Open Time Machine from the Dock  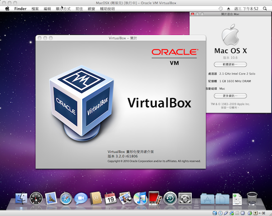(170, 198)
